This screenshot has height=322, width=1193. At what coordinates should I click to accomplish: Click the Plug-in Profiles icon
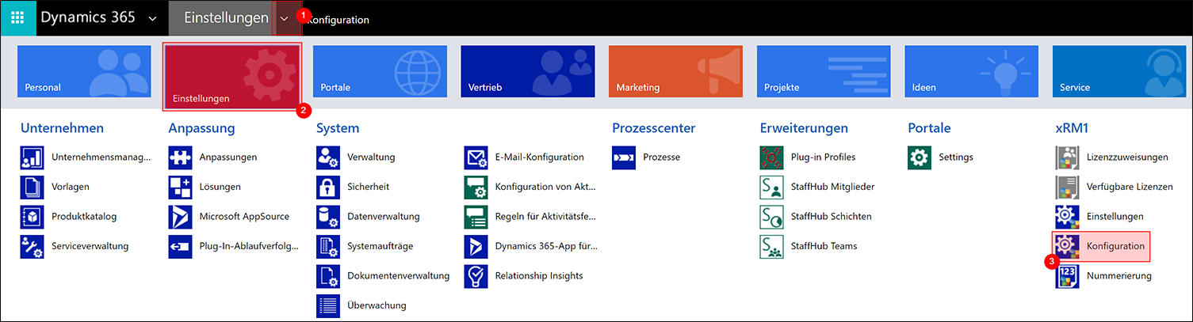pyautogui.click(x=771, y=157)
